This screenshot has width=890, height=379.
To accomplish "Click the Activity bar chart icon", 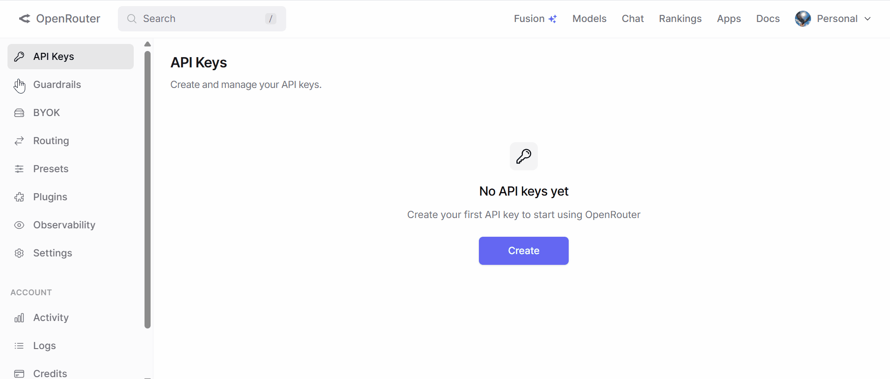I will [x=19, y=318].
